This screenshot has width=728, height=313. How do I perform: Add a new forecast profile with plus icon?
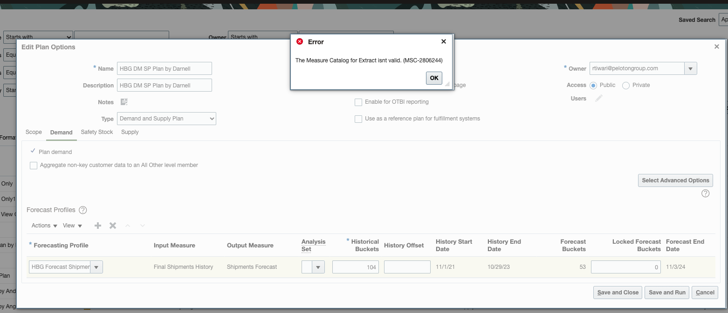point(97,226)
